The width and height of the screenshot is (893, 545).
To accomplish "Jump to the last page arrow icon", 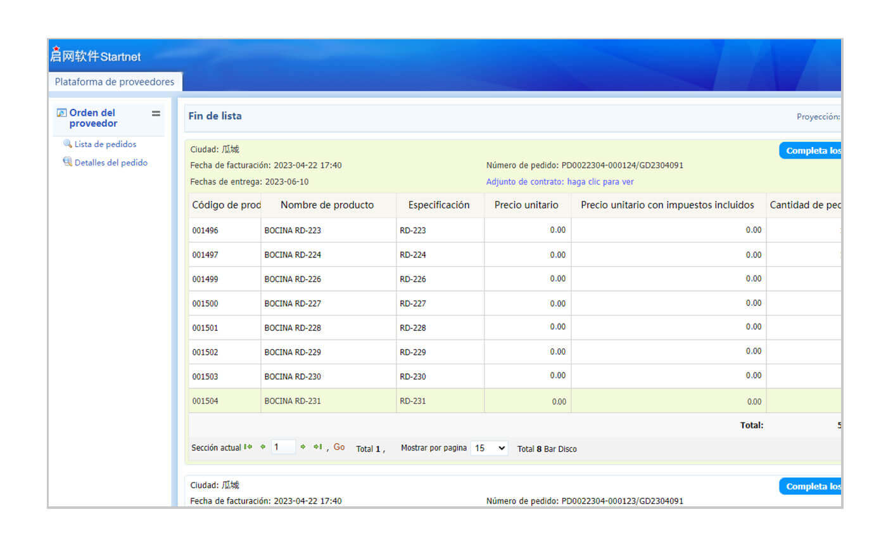I will (x=317, y=447).
